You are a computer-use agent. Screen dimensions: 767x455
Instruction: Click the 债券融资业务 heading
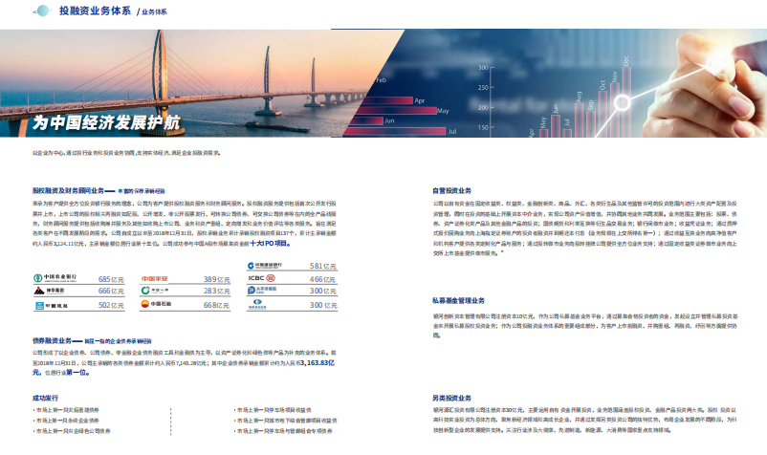point(52,340)
